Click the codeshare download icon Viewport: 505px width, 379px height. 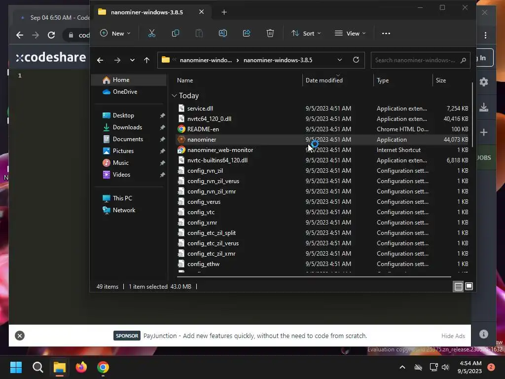tap(484, 107)
